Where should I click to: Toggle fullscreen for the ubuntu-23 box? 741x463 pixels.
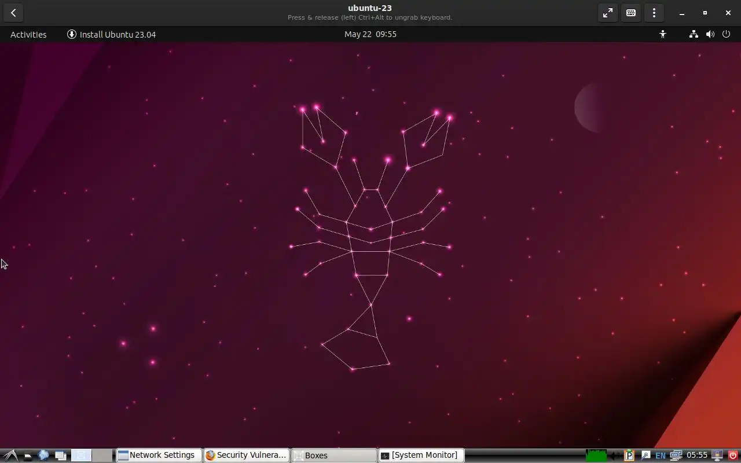[x=608, y=13]
